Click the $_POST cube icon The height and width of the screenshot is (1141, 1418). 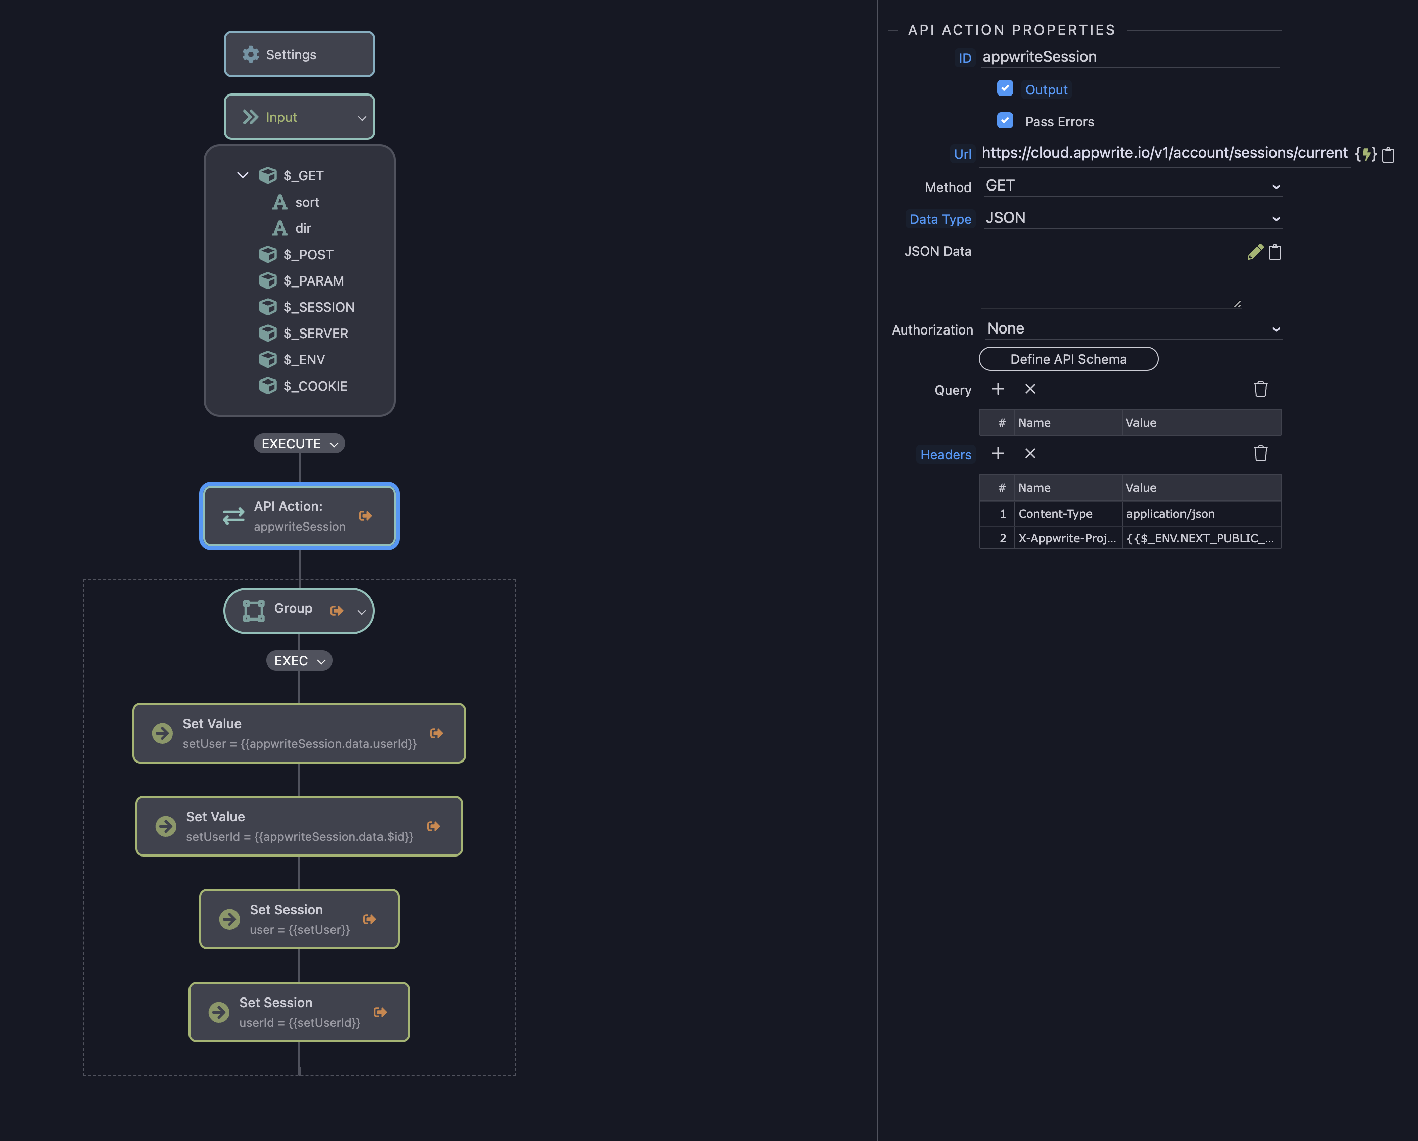[x=268, y=255]
